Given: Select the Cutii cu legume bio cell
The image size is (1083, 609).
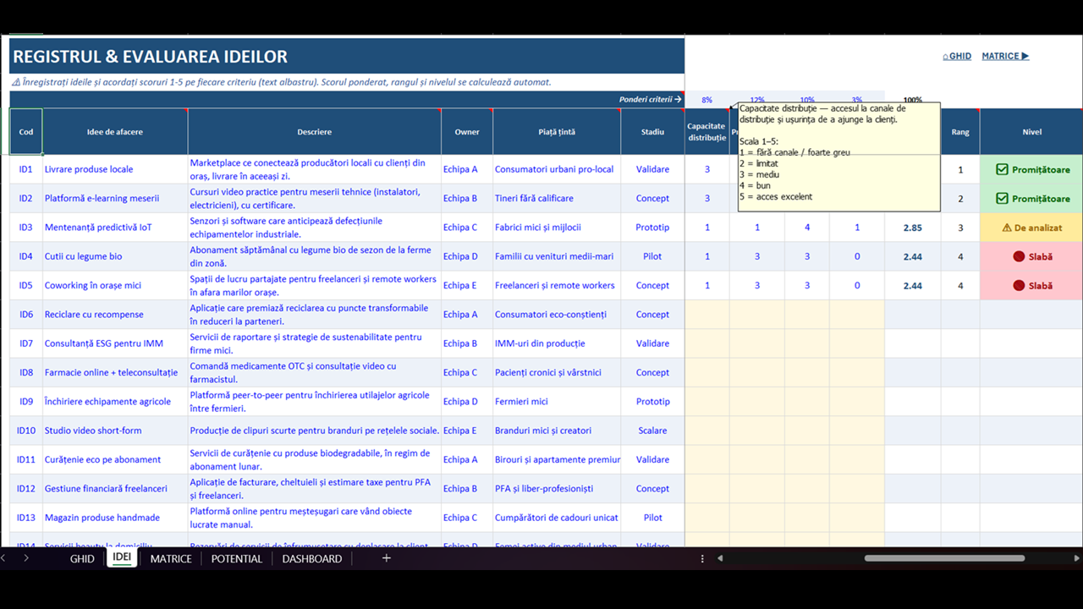Looking at the screenshot, I should (115, 256).
